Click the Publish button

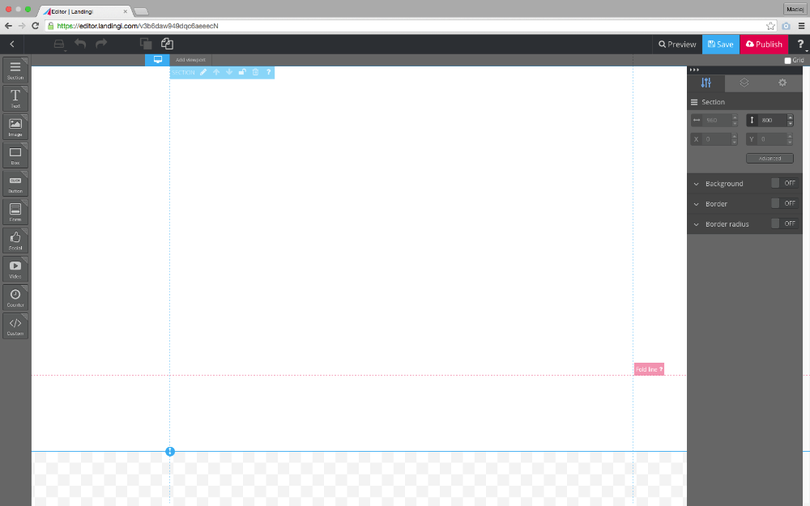coord(764,45)
